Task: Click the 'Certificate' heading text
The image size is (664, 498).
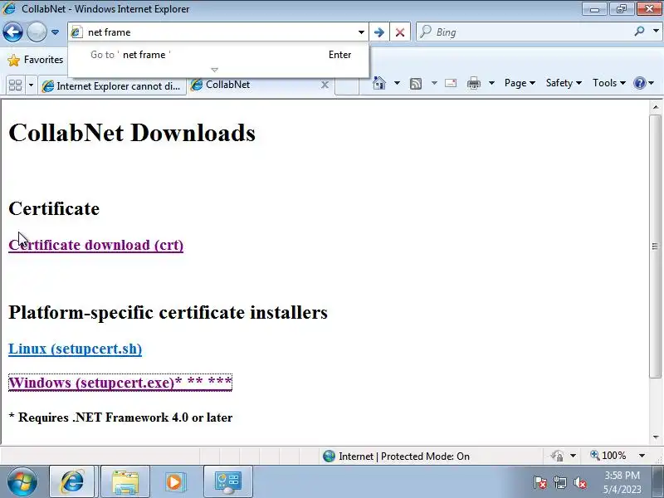Action: pos(54,208)
